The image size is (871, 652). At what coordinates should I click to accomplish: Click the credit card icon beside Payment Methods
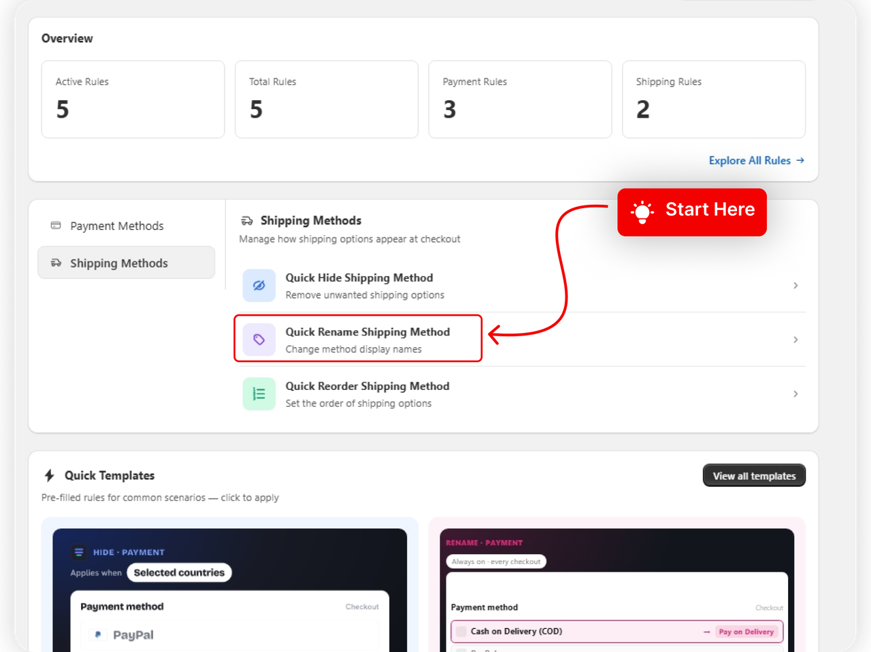pos(56,225)
